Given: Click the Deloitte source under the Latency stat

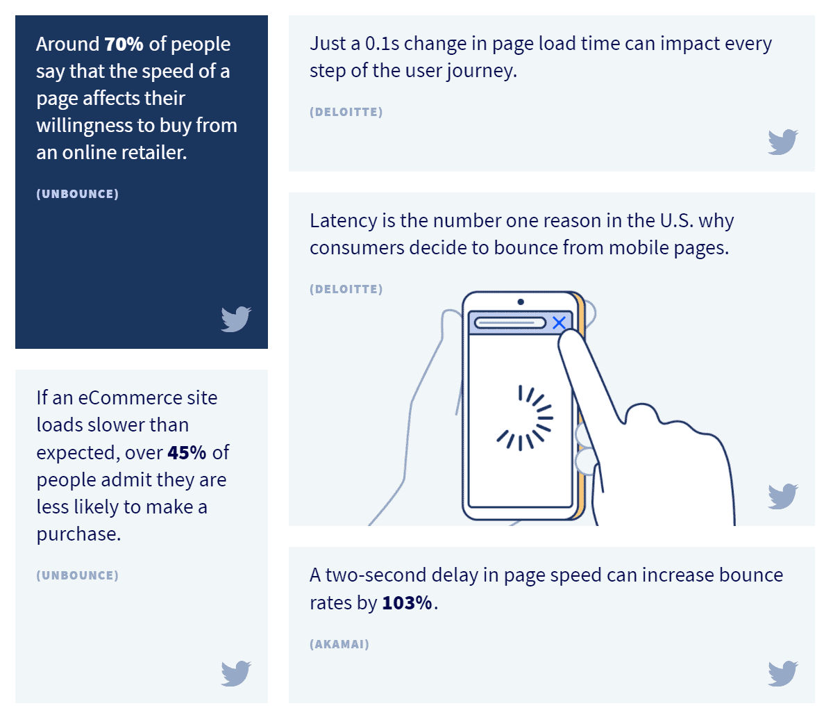Looking at the screenshot, I should pos(346,289).
